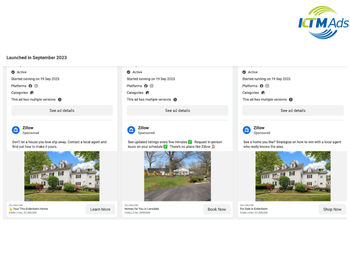Screen dimensions: 350x262
Task: Click Instagram platform icon in Tour This Erdenheim Home ad
Action: point(36,86)
